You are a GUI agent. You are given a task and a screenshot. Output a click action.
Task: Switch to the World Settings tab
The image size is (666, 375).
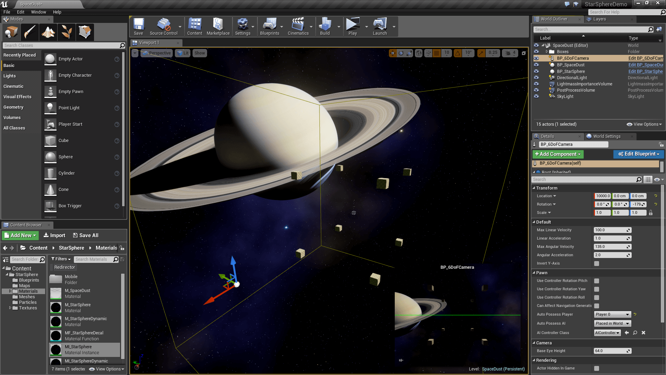click(x=606, y=136)
